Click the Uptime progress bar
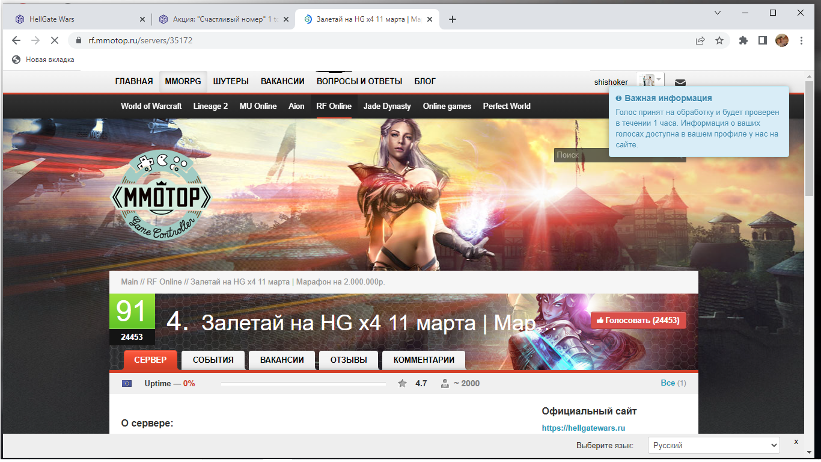This screenshot has width=821, height=462. (x=304, y=383)
